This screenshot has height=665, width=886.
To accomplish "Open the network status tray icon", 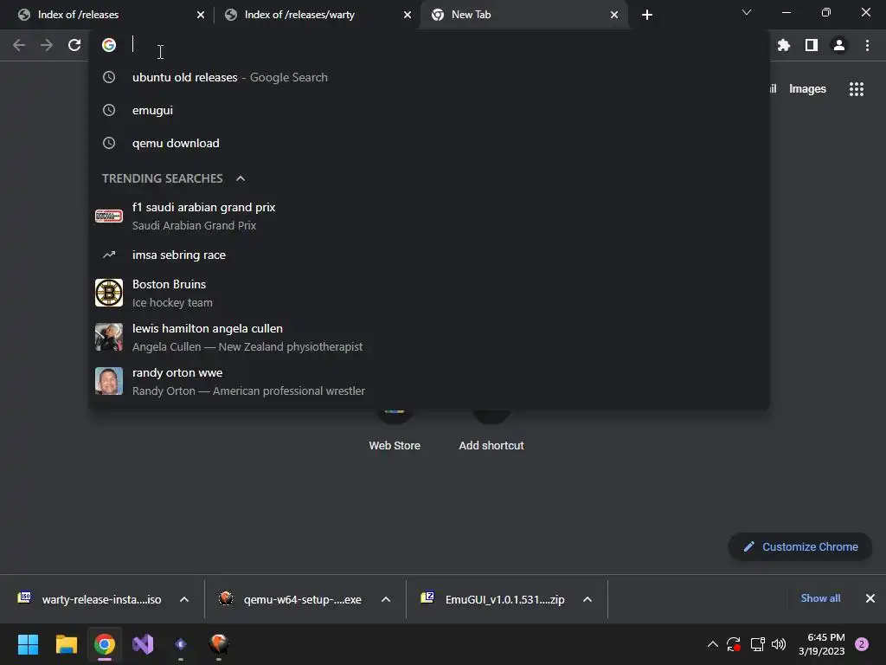I will pyautogui.click(x=757, y=644).
